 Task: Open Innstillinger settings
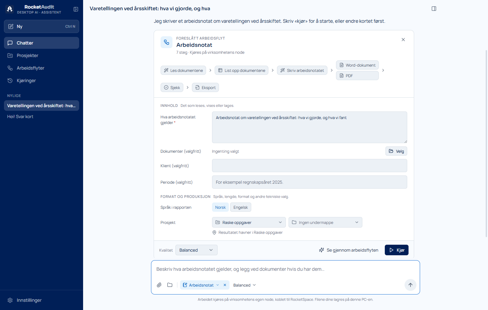[x=42, y=300]
